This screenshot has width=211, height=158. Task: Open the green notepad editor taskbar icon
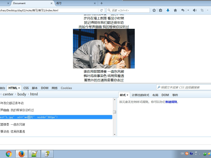pos(34,154)
